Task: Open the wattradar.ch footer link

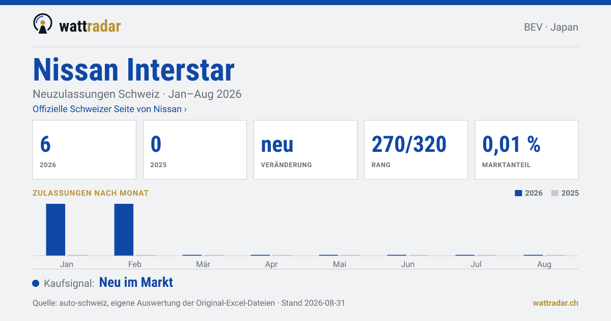Action: tap(556, 303)
